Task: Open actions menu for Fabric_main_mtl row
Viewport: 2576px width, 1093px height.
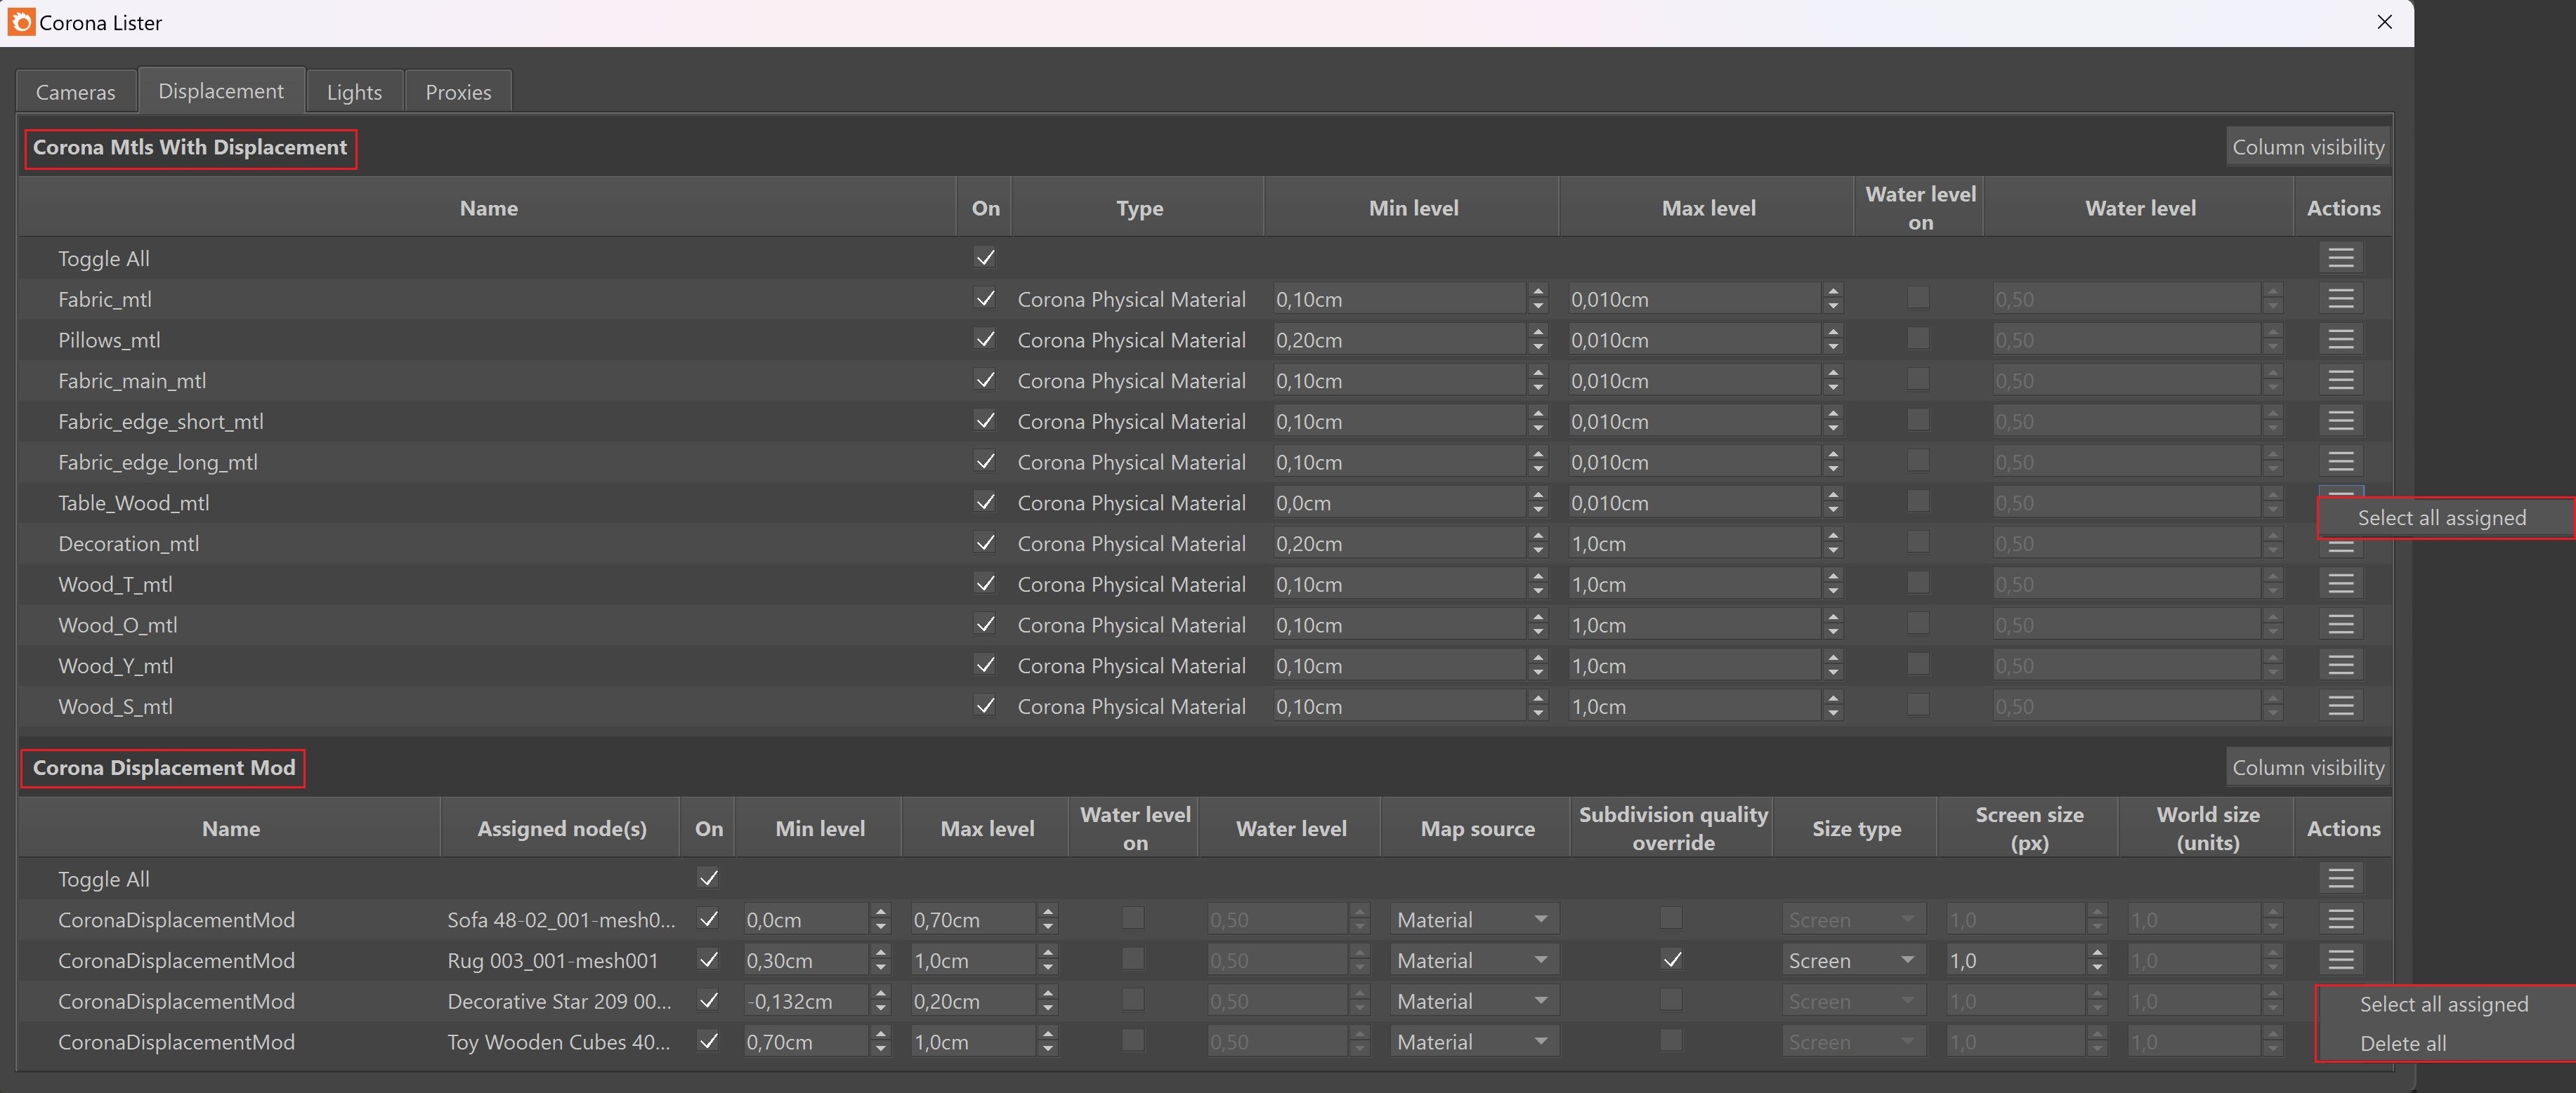Action: pos(2340,380)
